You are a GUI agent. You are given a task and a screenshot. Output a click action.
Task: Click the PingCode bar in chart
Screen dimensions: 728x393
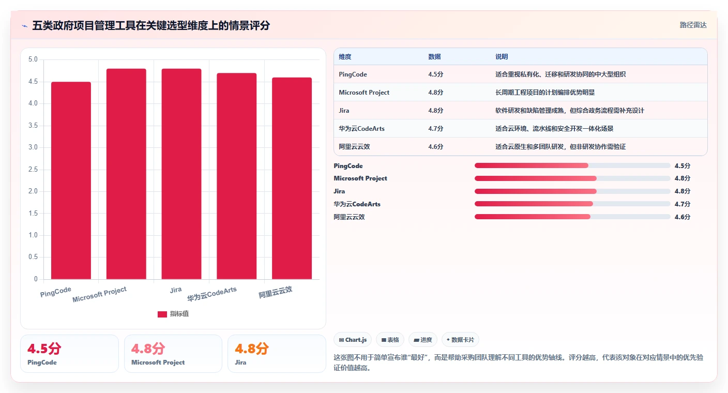(71, 180)
